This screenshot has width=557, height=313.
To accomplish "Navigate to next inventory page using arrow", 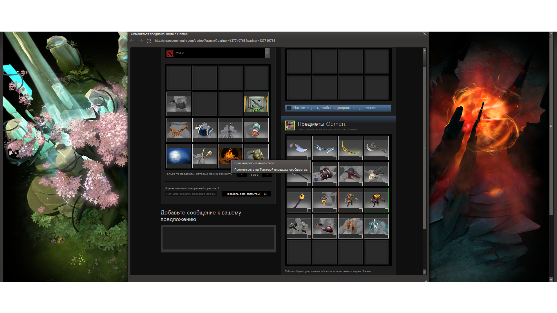I will (x=267, y=175).
